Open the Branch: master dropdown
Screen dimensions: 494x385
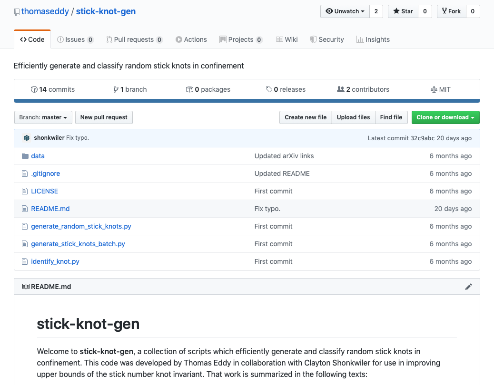click(43, 117)
